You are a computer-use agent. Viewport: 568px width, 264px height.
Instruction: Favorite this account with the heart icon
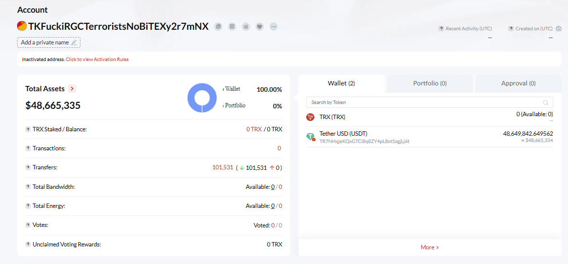259,26
